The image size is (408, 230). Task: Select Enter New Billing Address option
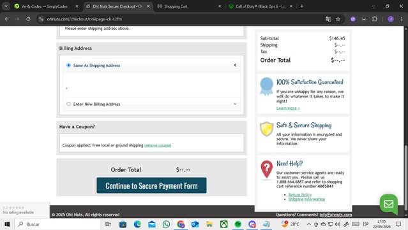click(x=68, y=104)
